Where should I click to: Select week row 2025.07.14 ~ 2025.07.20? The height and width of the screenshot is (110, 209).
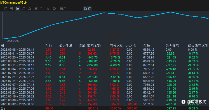pyautogui.click(x=105, y=81)
